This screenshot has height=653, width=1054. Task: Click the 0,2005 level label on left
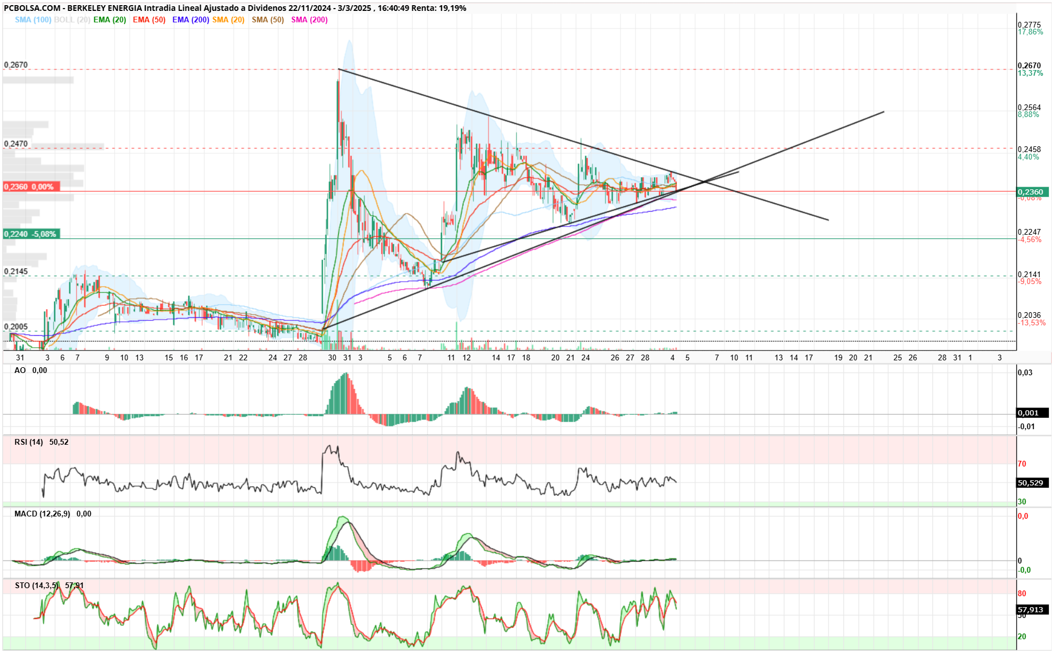click(16, 326)
